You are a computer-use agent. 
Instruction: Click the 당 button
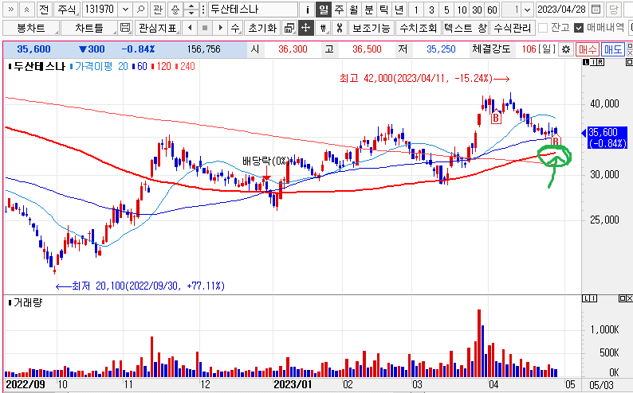(x=613, y=10)
